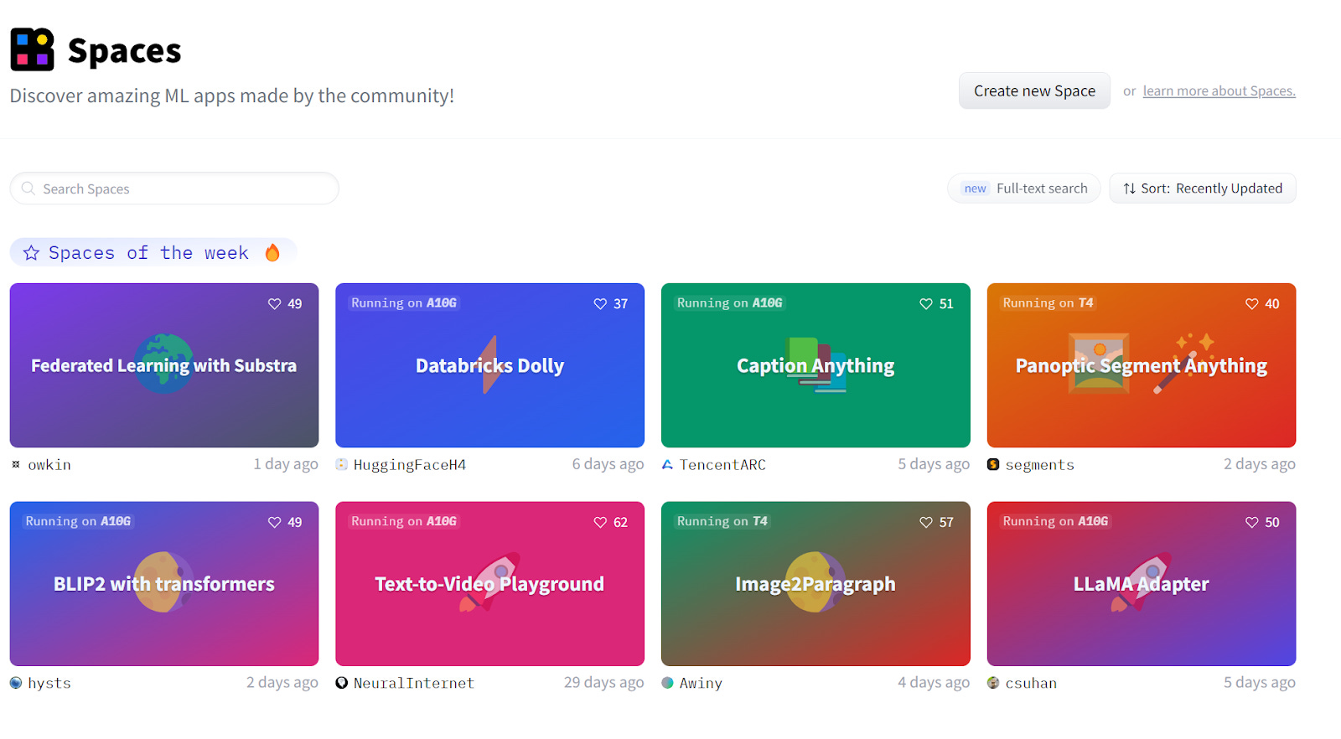Viewport: 1341px width, 739px height.
Task: Click the Running on A10G badge on LLaMA Adapter
Action: [x=1055, y=521]
